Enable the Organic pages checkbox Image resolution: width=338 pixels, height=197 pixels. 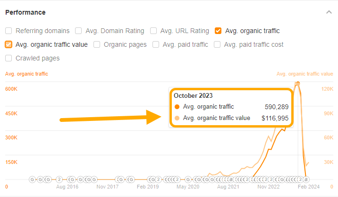pos(97,44)
